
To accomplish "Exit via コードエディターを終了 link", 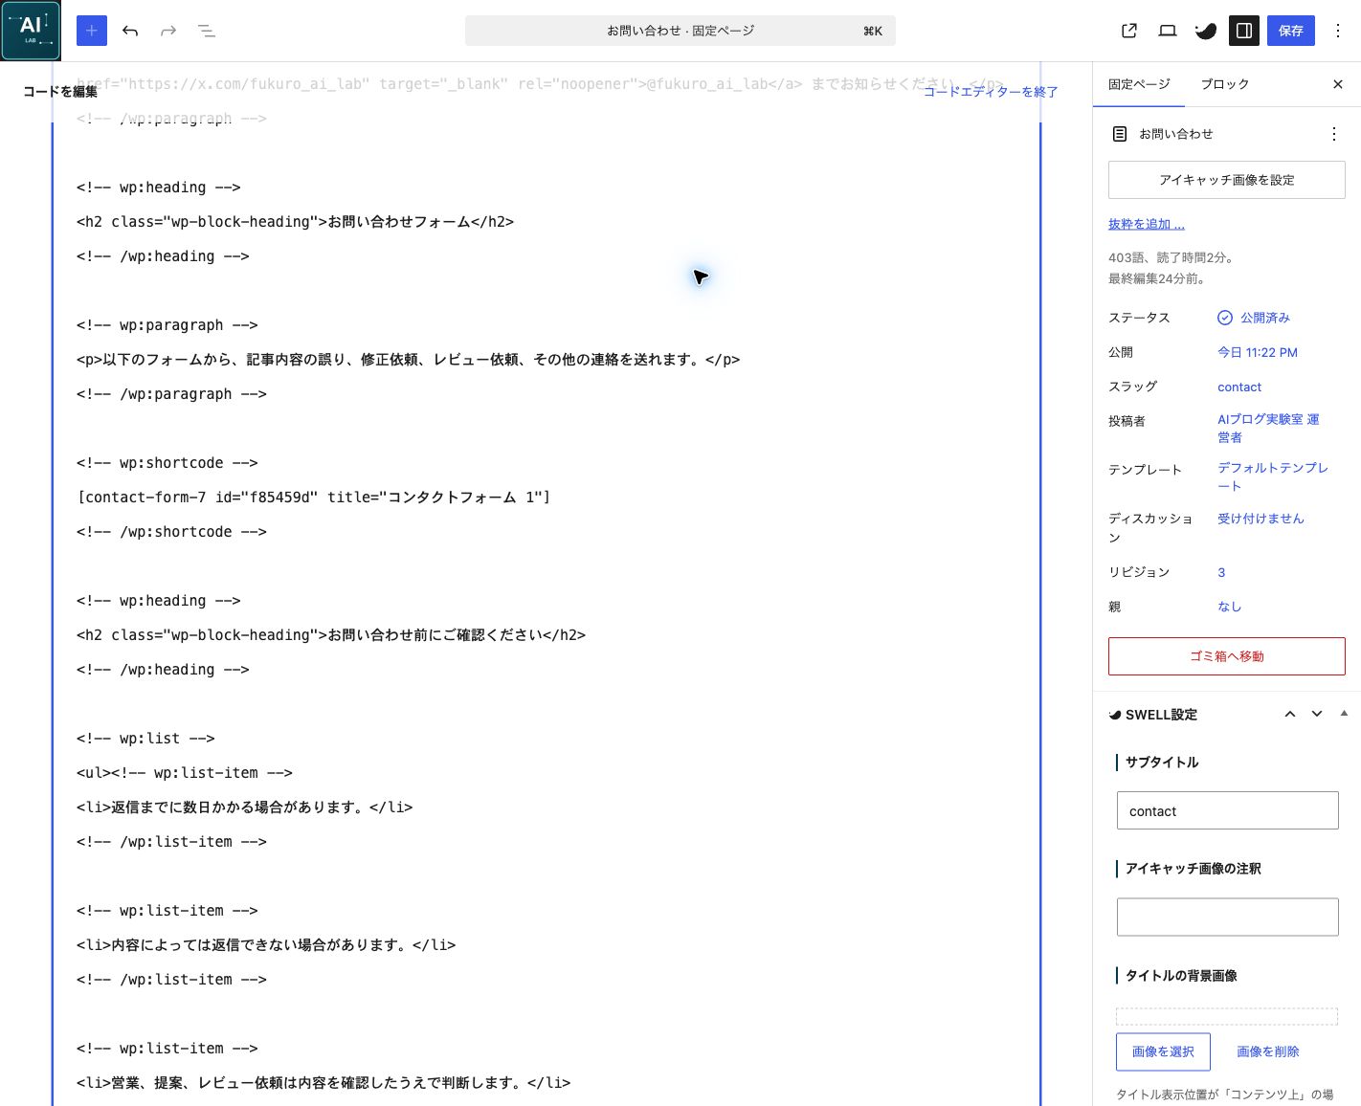I will tap(991, 92).
